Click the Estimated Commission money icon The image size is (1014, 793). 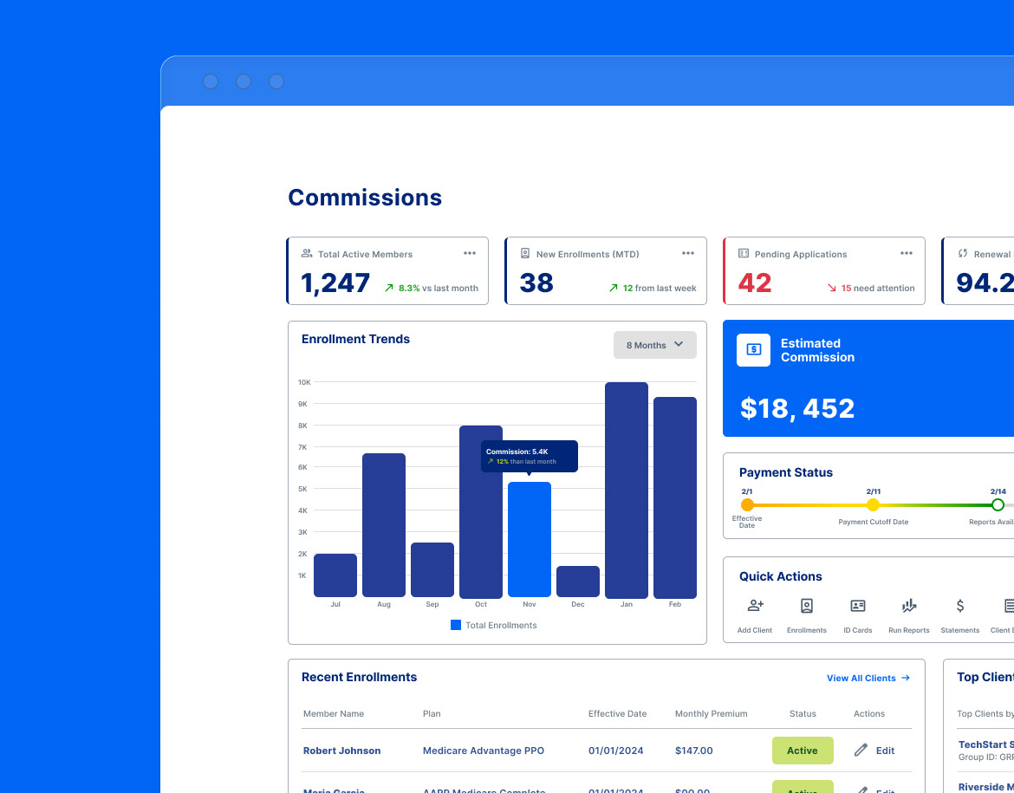click(x=753, y=350)
